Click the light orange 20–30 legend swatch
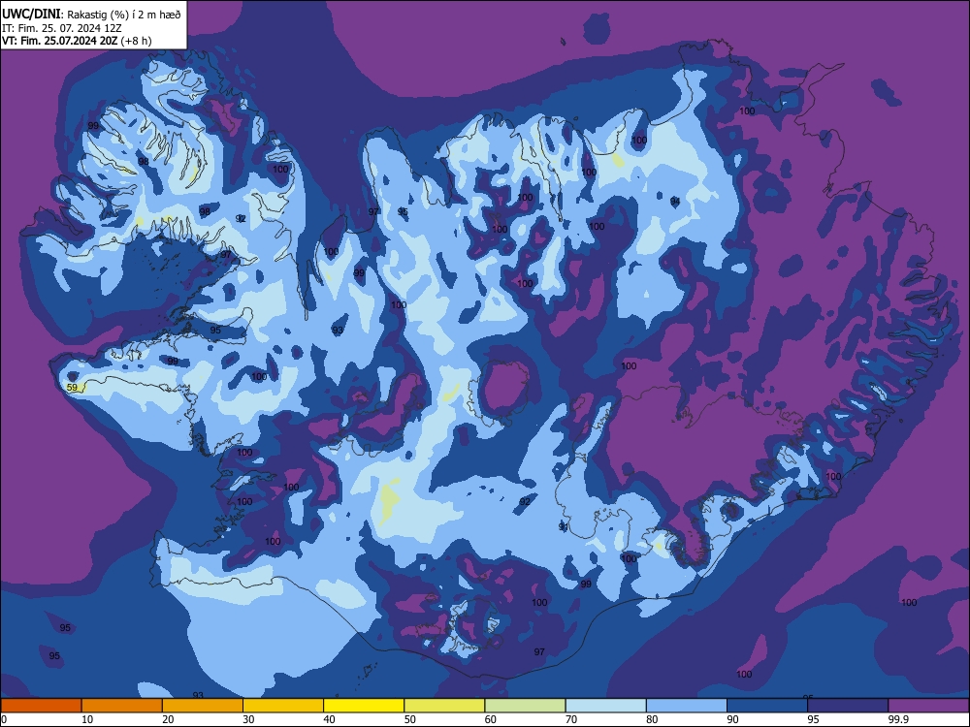 point(203,706)
